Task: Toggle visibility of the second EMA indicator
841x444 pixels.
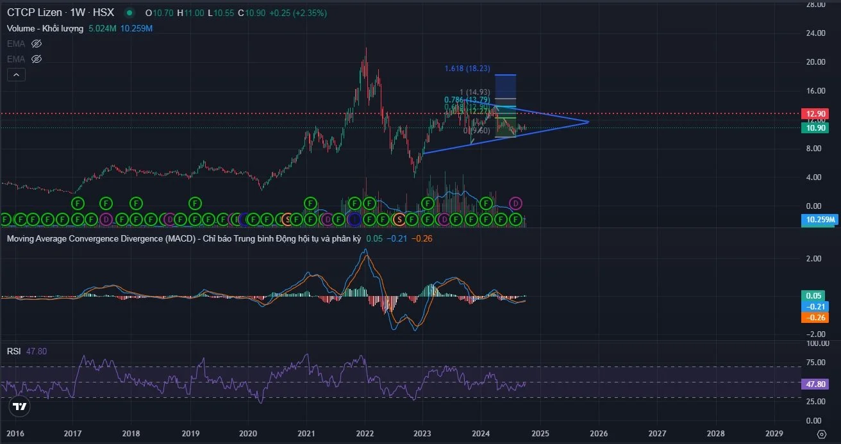Action: click(x=37, y=59)
